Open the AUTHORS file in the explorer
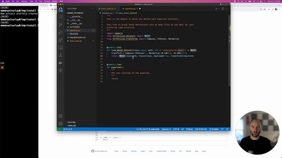This screenshot has height=158, width=282. tap(74, 27)
